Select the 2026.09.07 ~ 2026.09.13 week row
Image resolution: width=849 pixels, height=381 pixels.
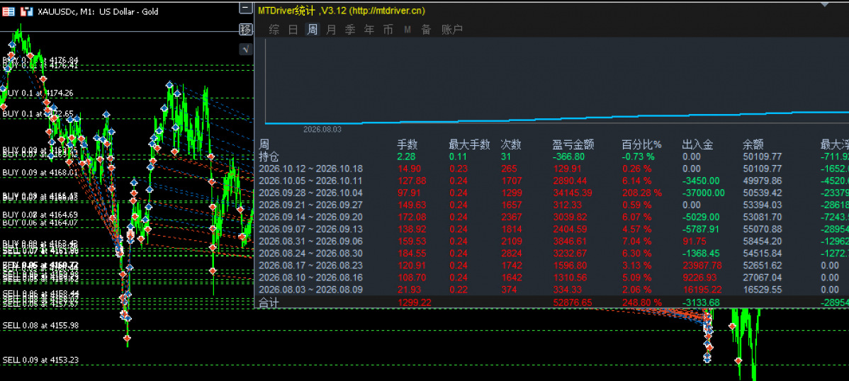(x=551, y=229)
